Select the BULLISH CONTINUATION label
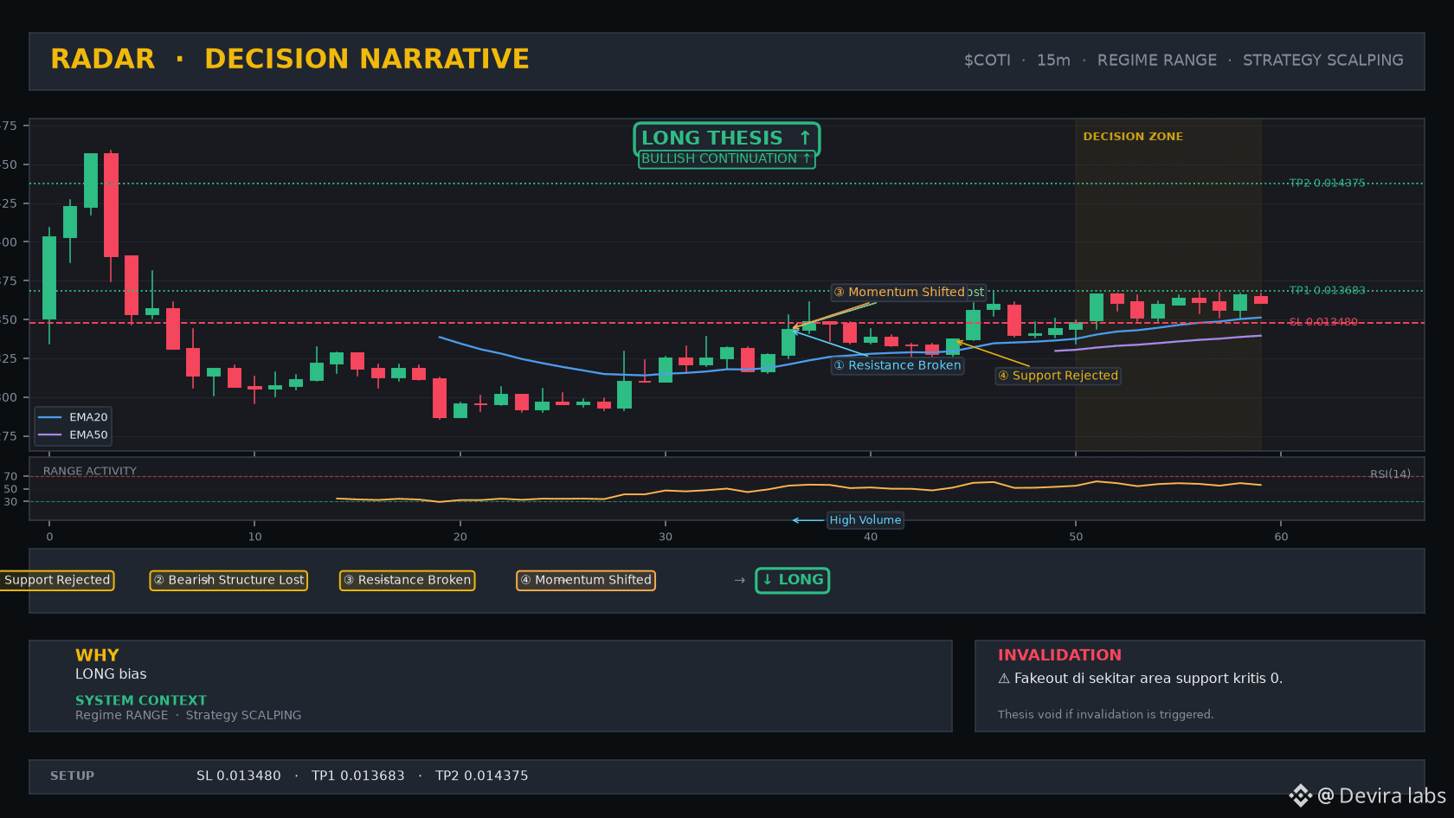This screenshot has height=818, width=1454. [726, 159]
